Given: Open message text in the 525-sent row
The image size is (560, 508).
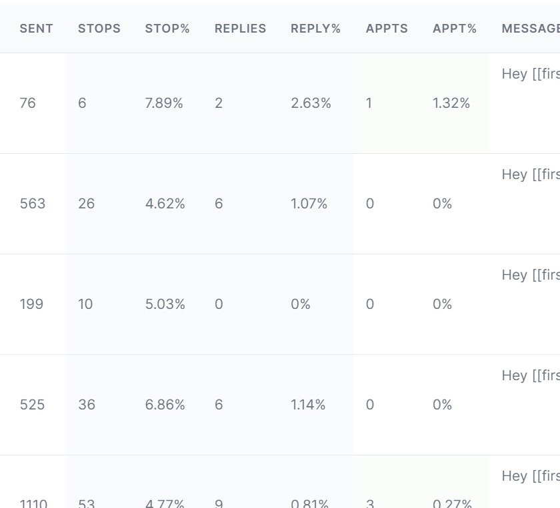Looking at the screenshot, I should coord(530,376).
